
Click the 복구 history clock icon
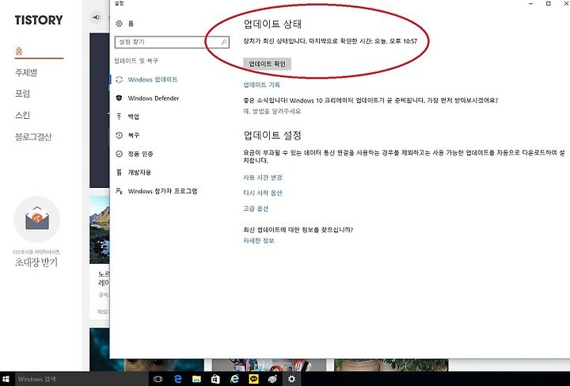coord(119,135)
